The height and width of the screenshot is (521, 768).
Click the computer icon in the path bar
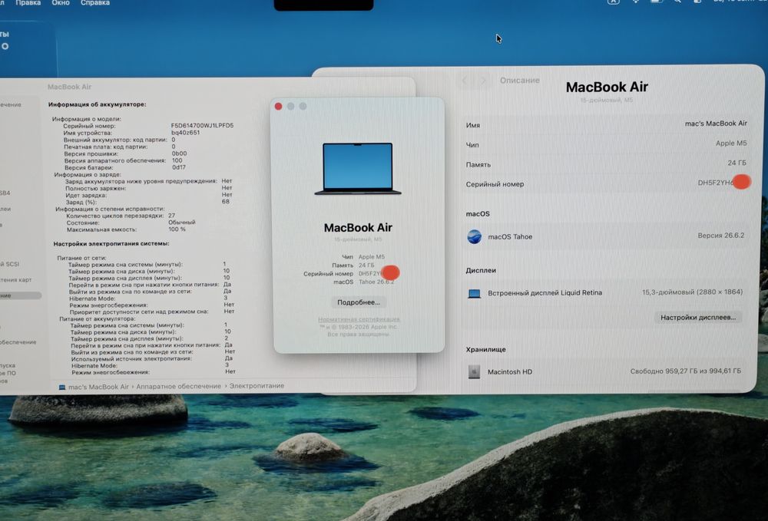pos(62,387)
